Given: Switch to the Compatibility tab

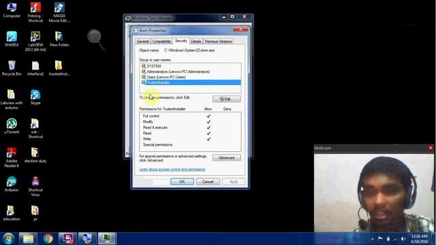Looking at the screenshot, I should pyautogui.click(x=161, y=42).
